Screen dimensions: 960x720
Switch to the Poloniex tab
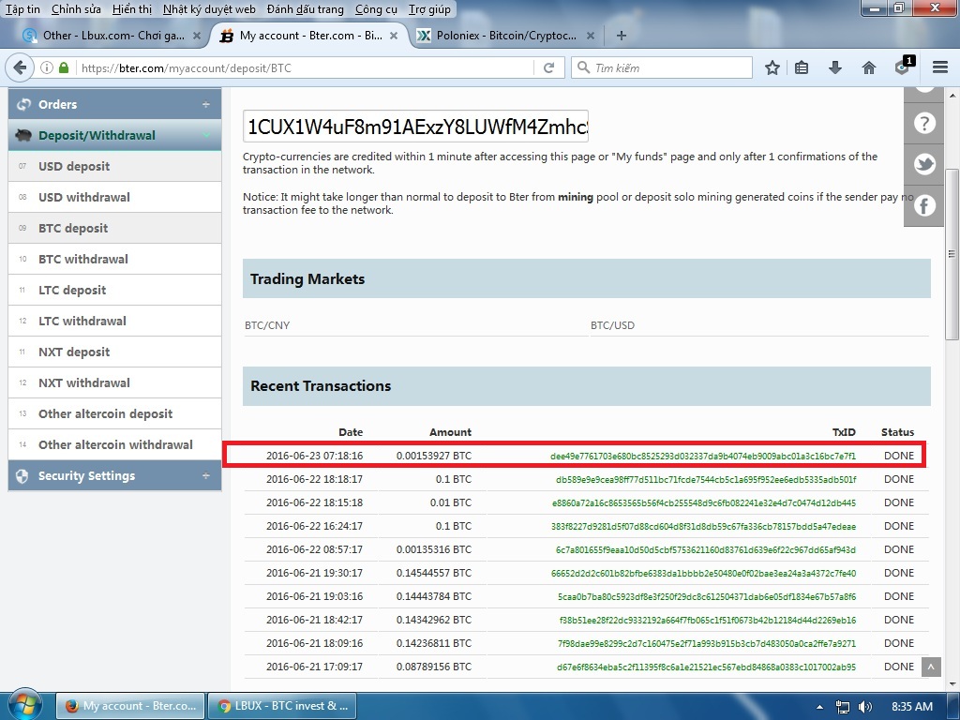pos(505,36)
